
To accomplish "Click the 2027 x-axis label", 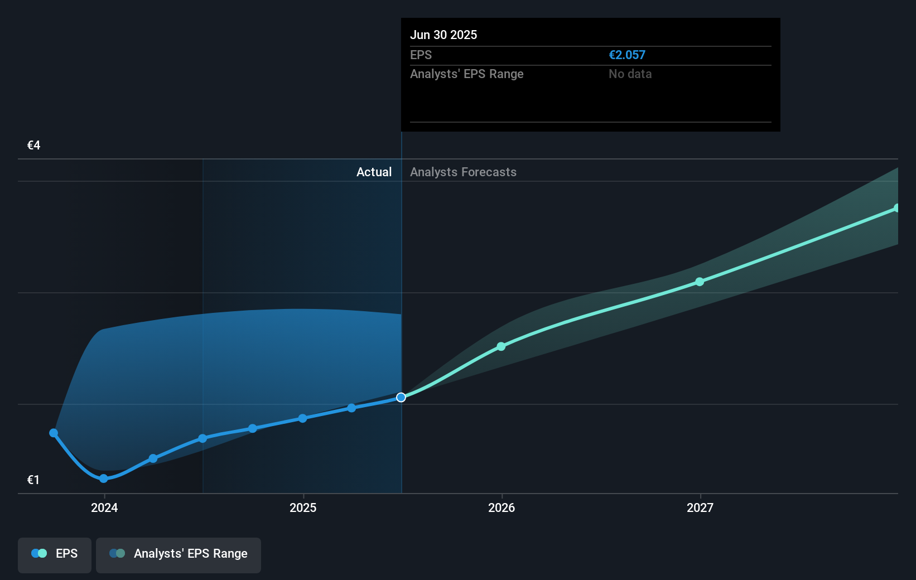I will pyautogui.click(x=700, y=507).
